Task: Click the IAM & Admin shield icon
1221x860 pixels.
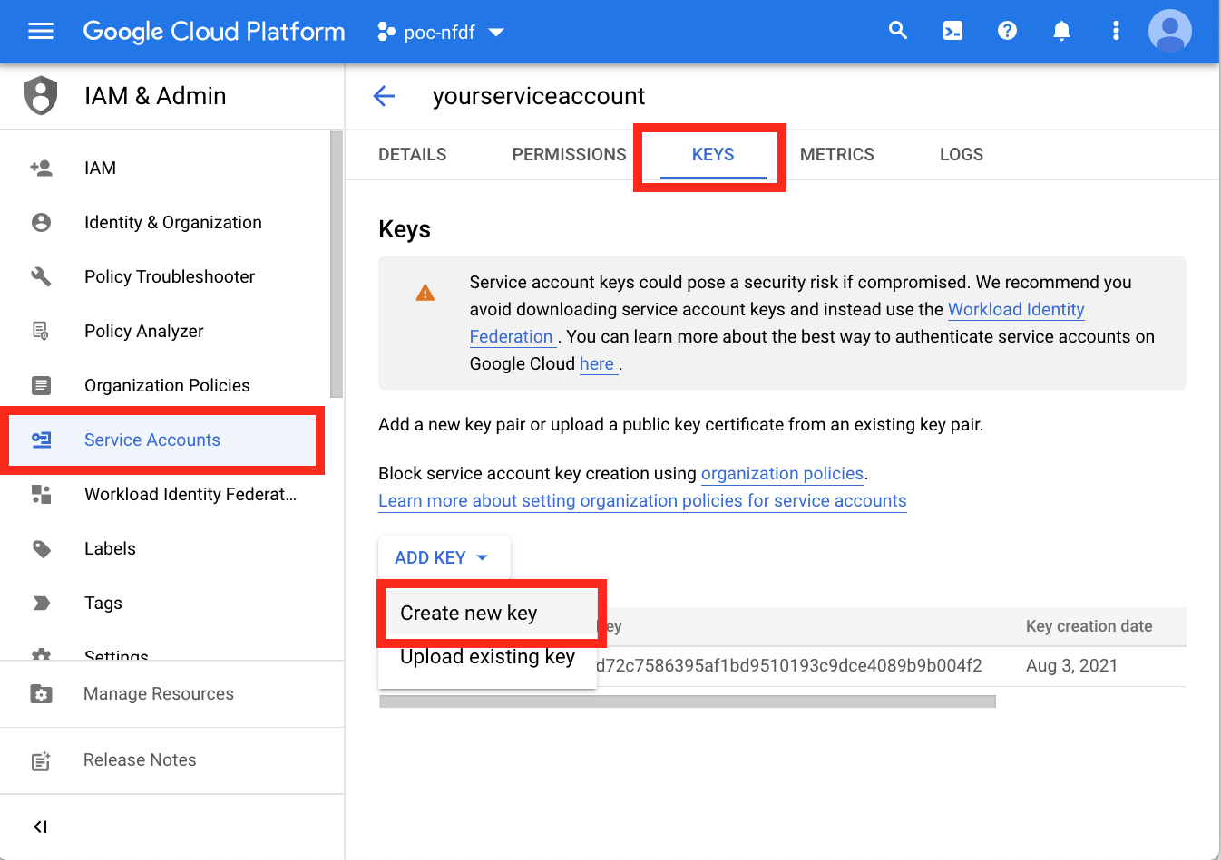Action: (x=41, y=96)
